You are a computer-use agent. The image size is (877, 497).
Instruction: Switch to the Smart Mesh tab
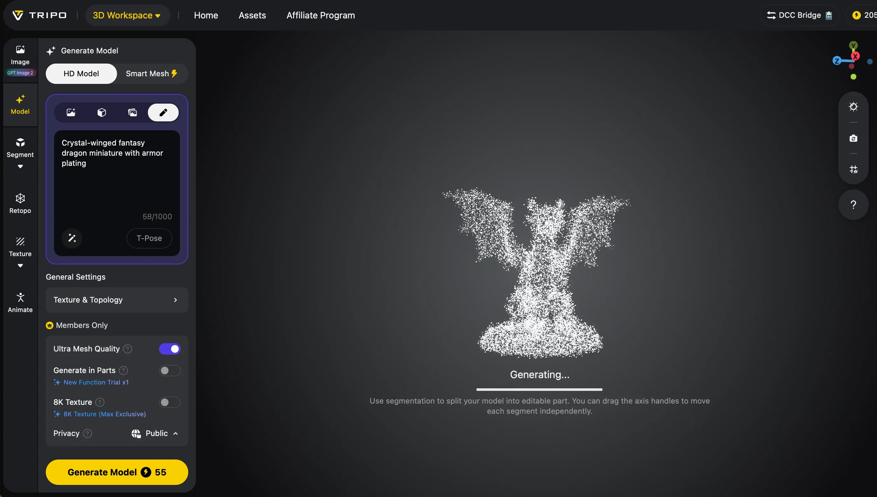pos(152,73)
